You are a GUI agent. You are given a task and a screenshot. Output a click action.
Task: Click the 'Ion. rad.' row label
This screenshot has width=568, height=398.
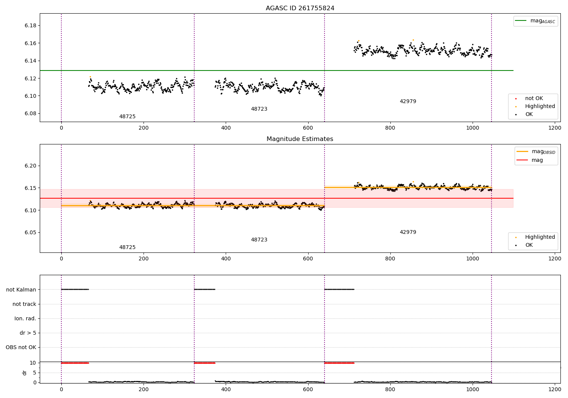(25, 319)
